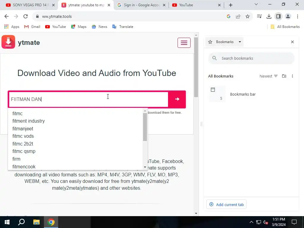This screenshot has width=304, height=228.
Task: Open the network status tray icon
Action: [x=259, y=222]
